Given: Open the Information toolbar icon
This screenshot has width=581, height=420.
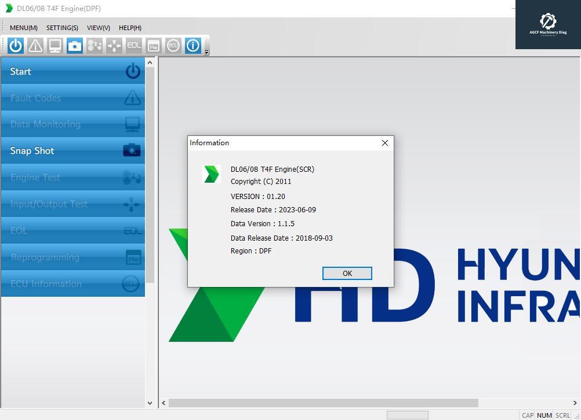Looking at the screenshot, I should tap(193, 46).
